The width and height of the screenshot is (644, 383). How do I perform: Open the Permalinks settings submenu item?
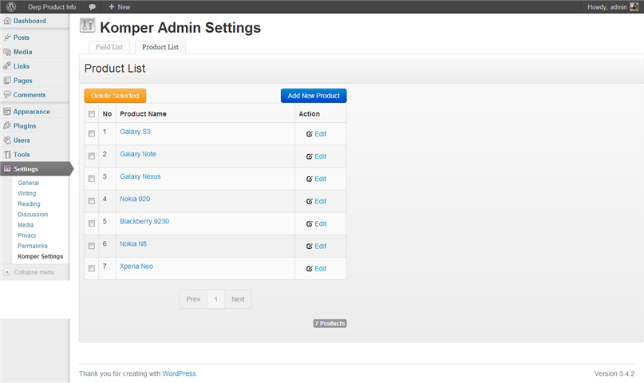coord(33,246)
